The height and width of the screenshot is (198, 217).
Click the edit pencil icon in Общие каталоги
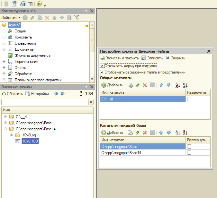point(138,85)
